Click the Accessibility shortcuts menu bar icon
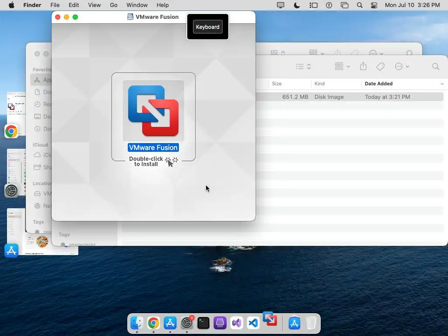 [329, 5]
